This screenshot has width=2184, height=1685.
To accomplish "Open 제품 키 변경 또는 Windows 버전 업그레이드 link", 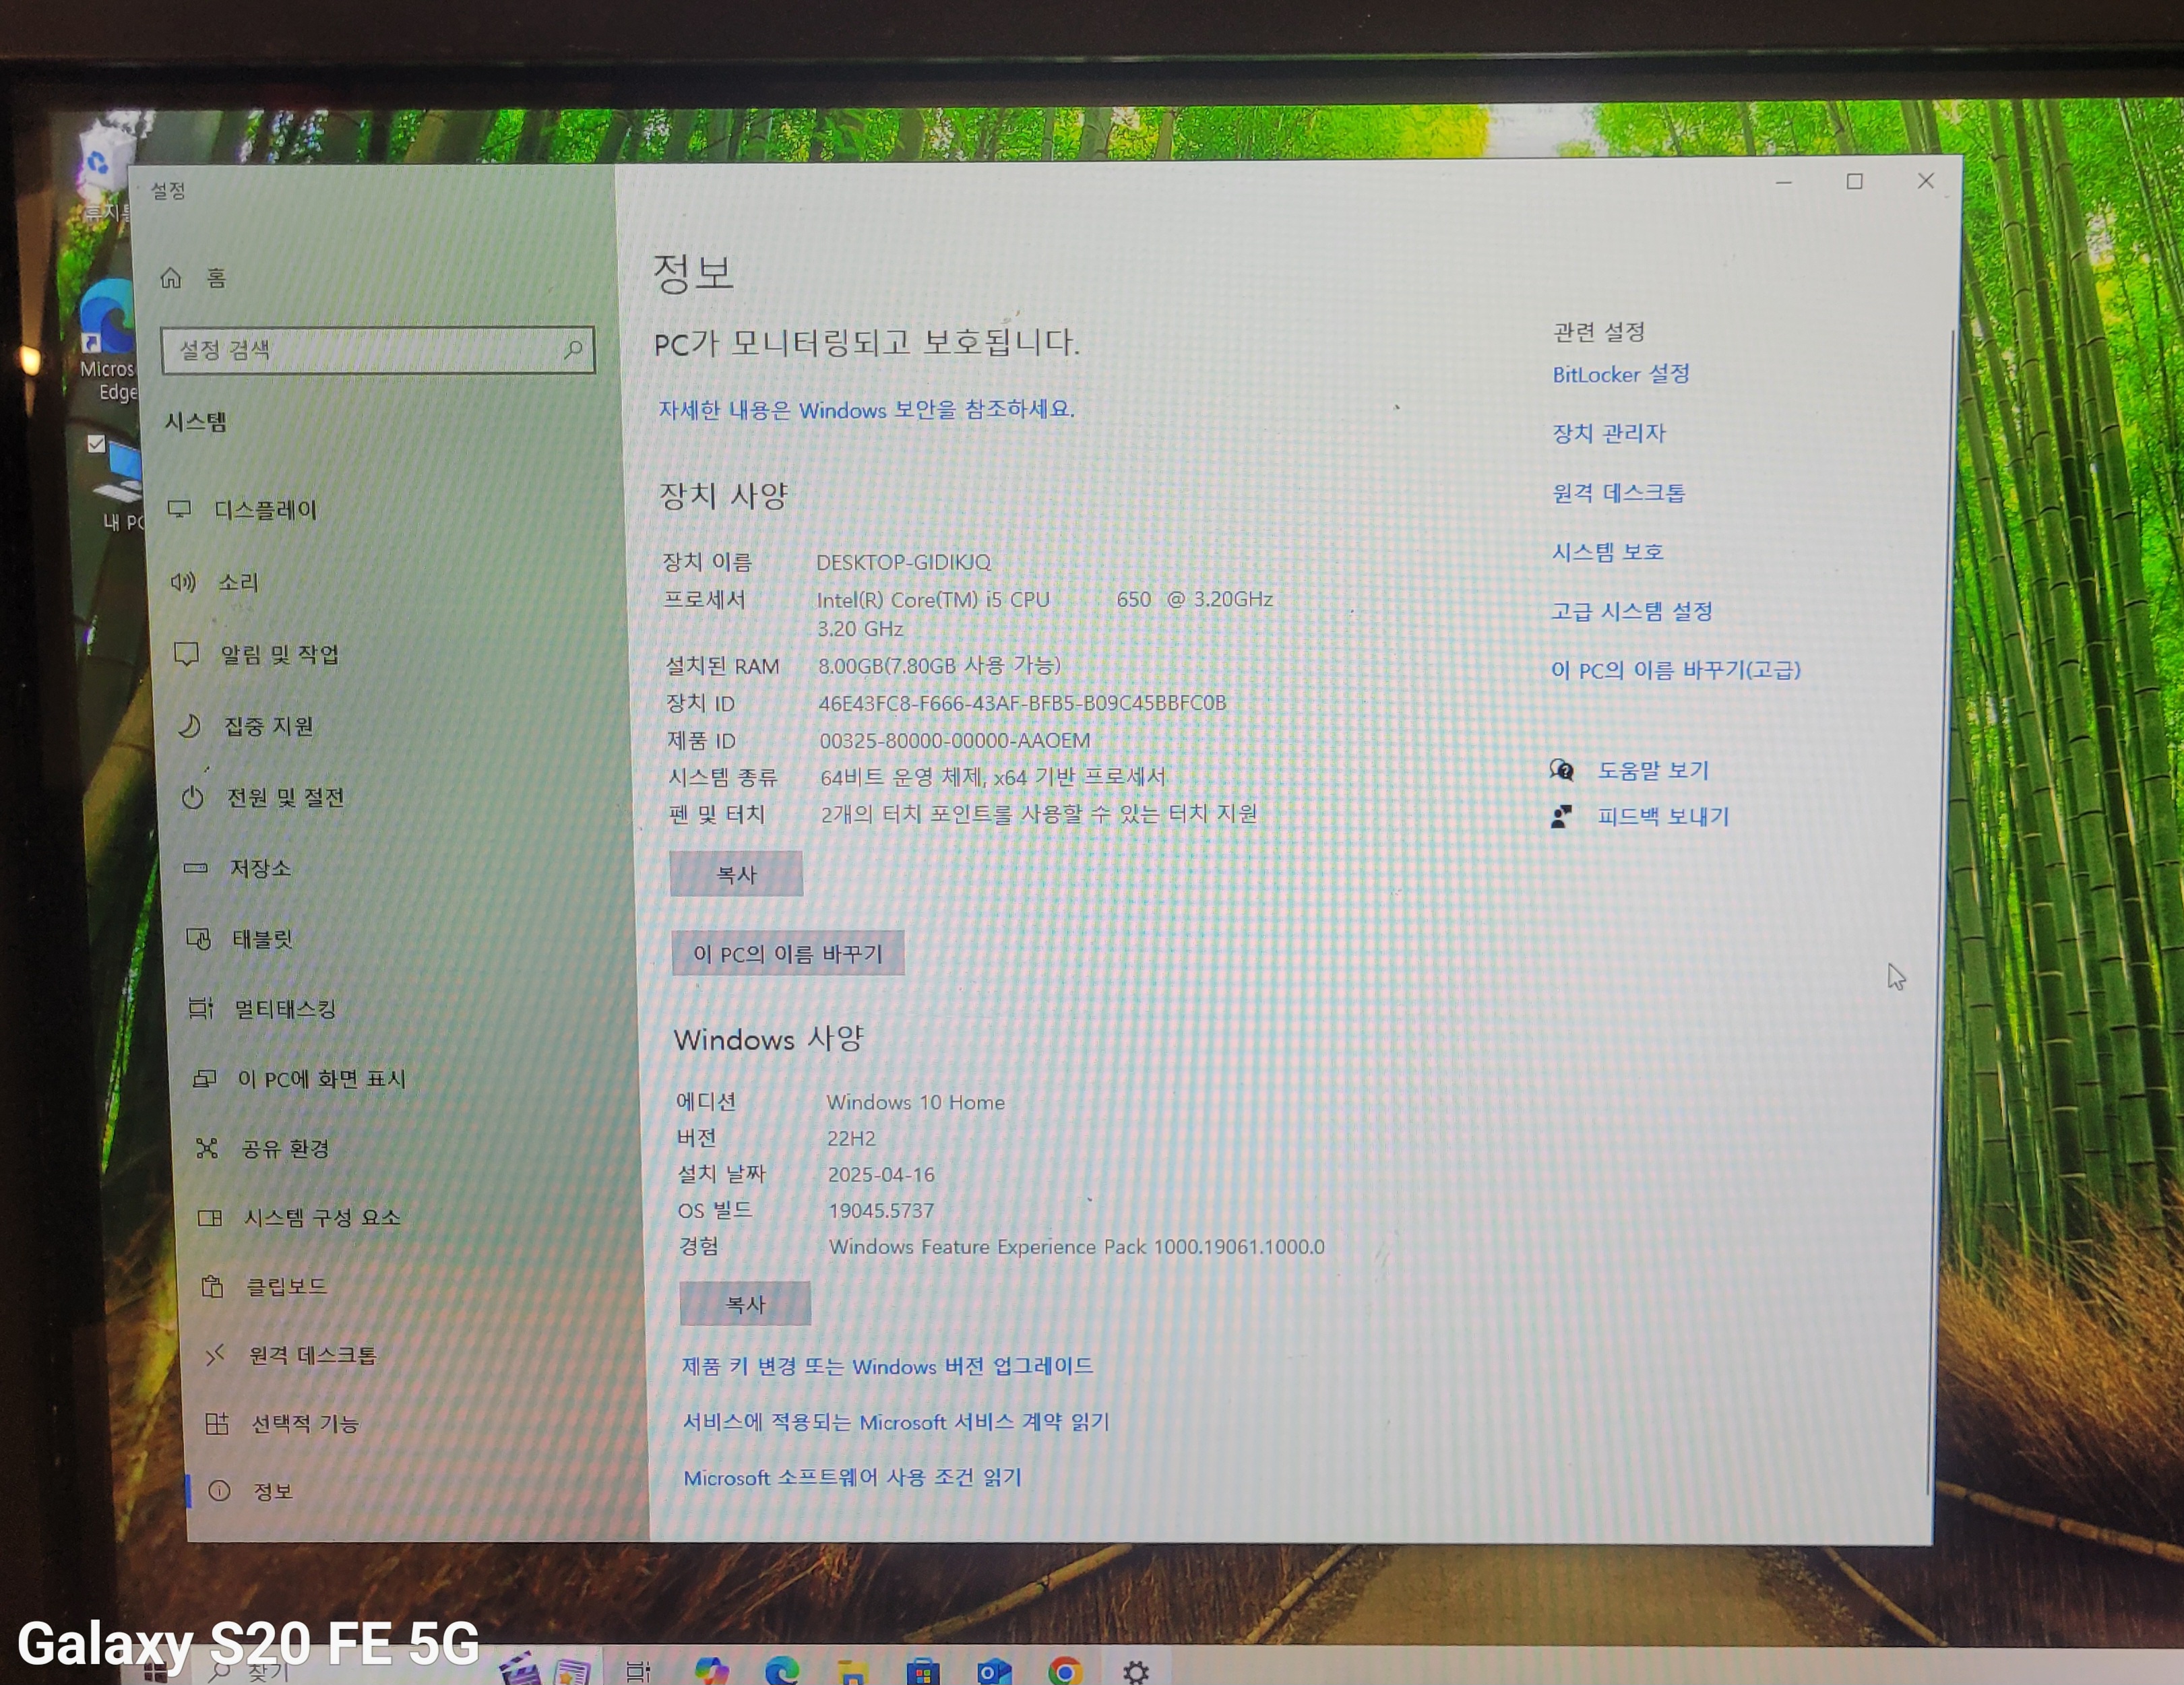I will click(x=887, y=1366).
